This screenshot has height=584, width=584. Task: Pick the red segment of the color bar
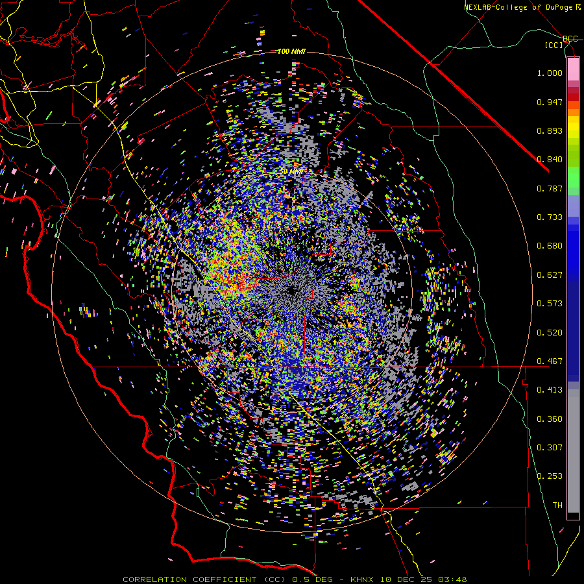click(x=573, y=97)
